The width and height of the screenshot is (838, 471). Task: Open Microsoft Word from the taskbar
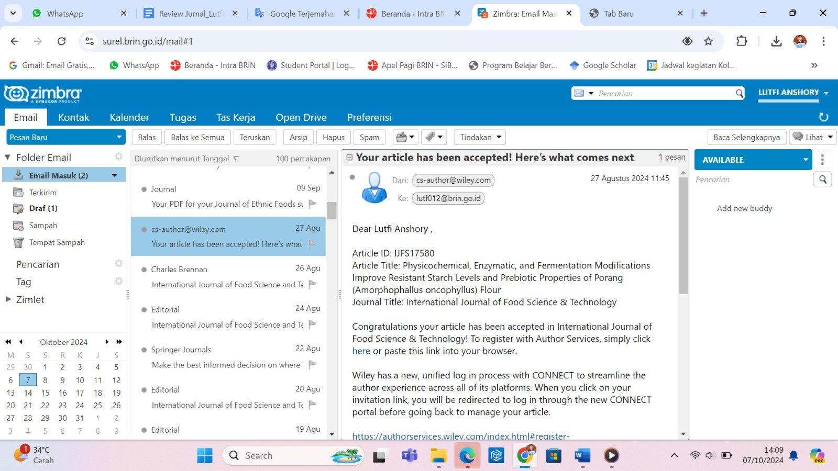point(582,456)
